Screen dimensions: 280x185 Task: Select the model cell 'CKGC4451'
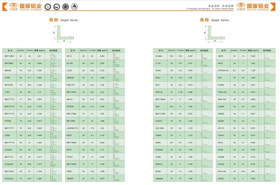(9, 178)
